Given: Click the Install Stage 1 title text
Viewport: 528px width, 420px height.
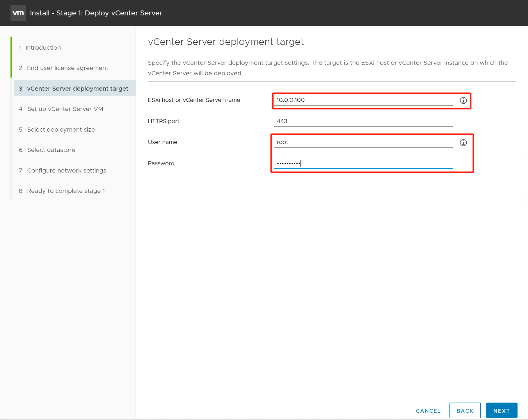Looking at the screenshot, I should [96, 13].
